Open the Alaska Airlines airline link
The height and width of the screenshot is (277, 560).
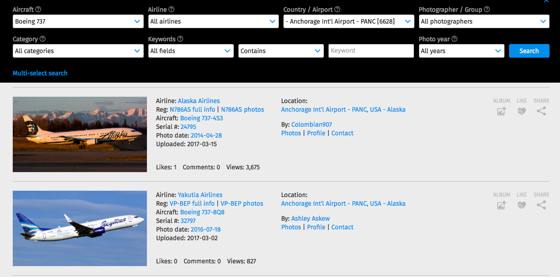coord(199,101)
